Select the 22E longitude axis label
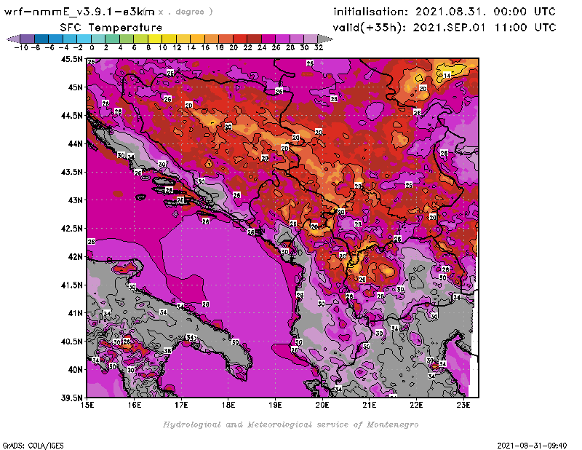This screenshot has width=582, height=450. pos(416,405)
